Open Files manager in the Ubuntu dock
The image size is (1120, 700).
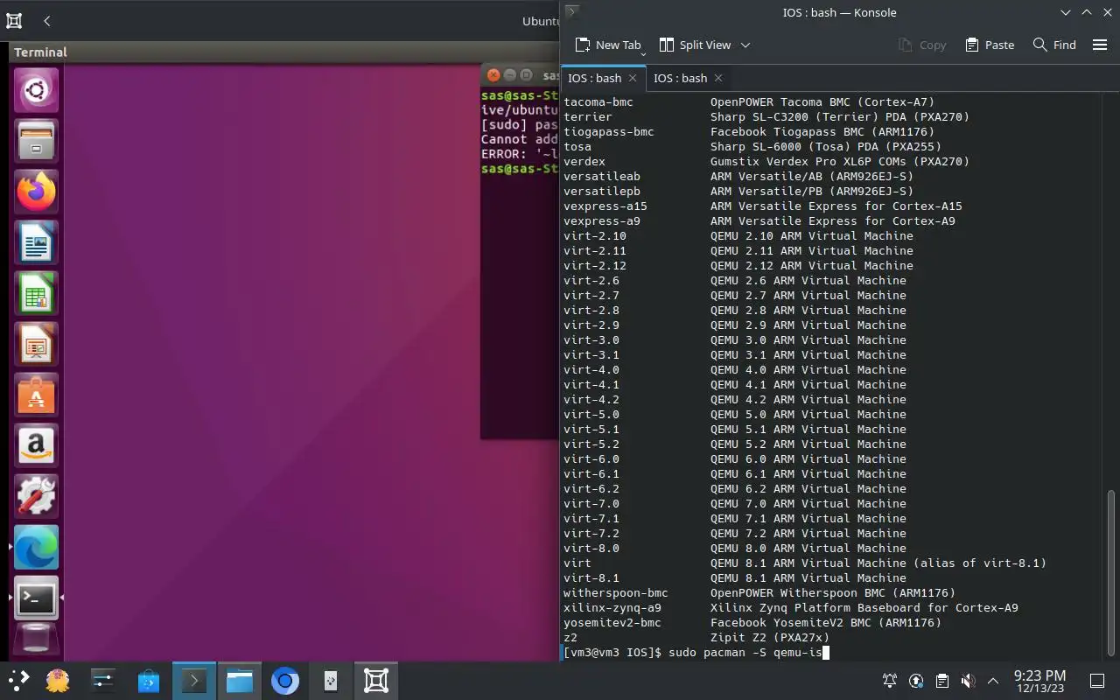coord(36,140)
